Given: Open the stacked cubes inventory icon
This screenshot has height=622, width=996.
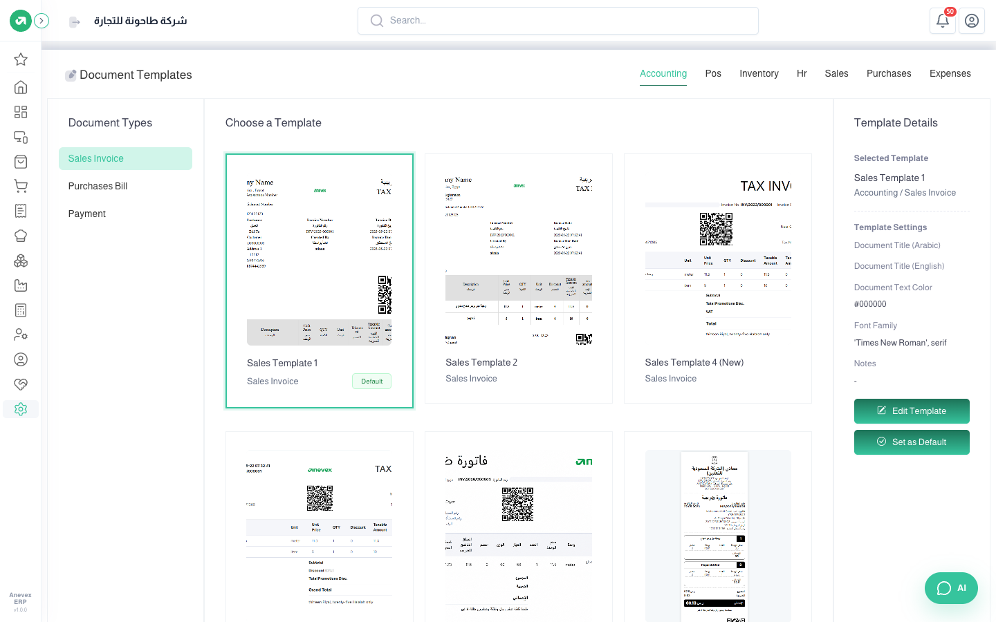Looking at the screenshot, I should click(x=21, y=261).
